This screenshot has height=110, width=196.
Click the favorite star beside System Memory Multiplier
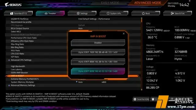77,82
